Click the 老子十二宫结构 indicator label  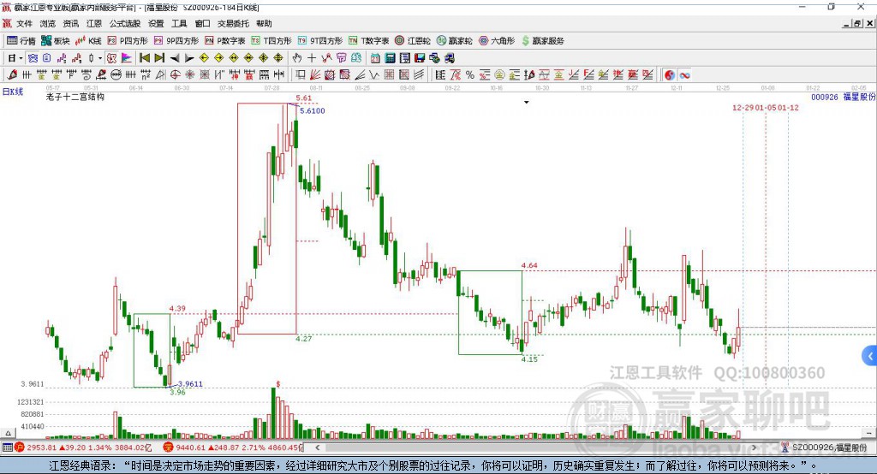click(x=75, y=97)
